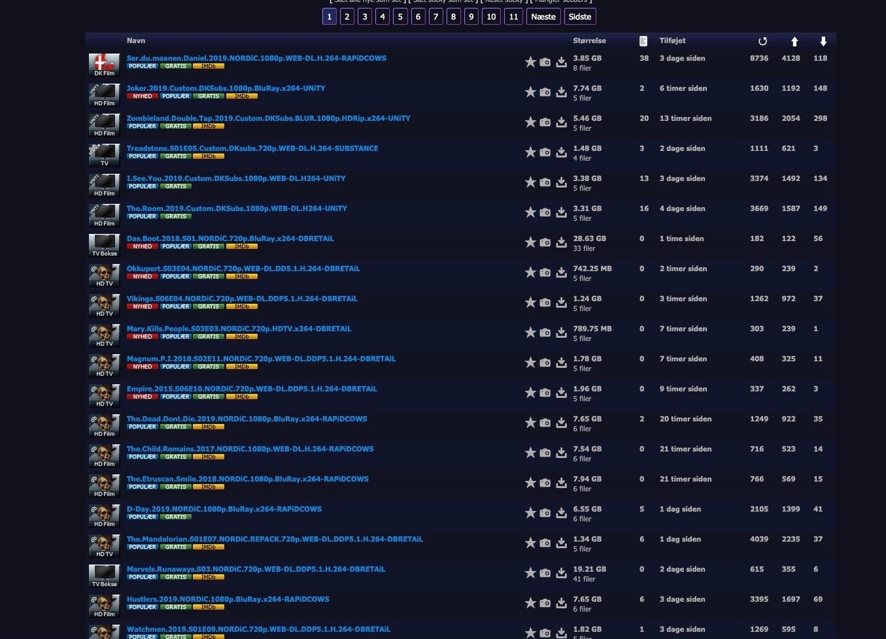Viewport: 886px width, 639px height.
Task: Jump to page 11
Action: tap(514, 16)
